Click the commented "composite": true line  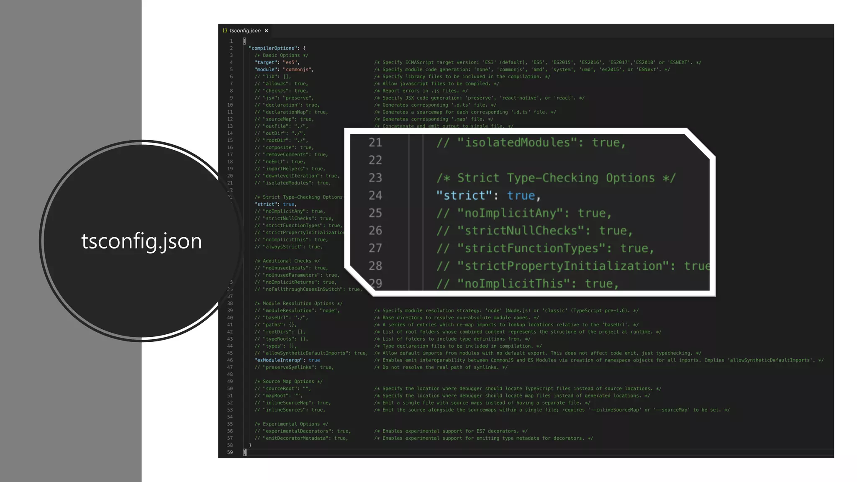pyautogui.click(x=284, y=148)
